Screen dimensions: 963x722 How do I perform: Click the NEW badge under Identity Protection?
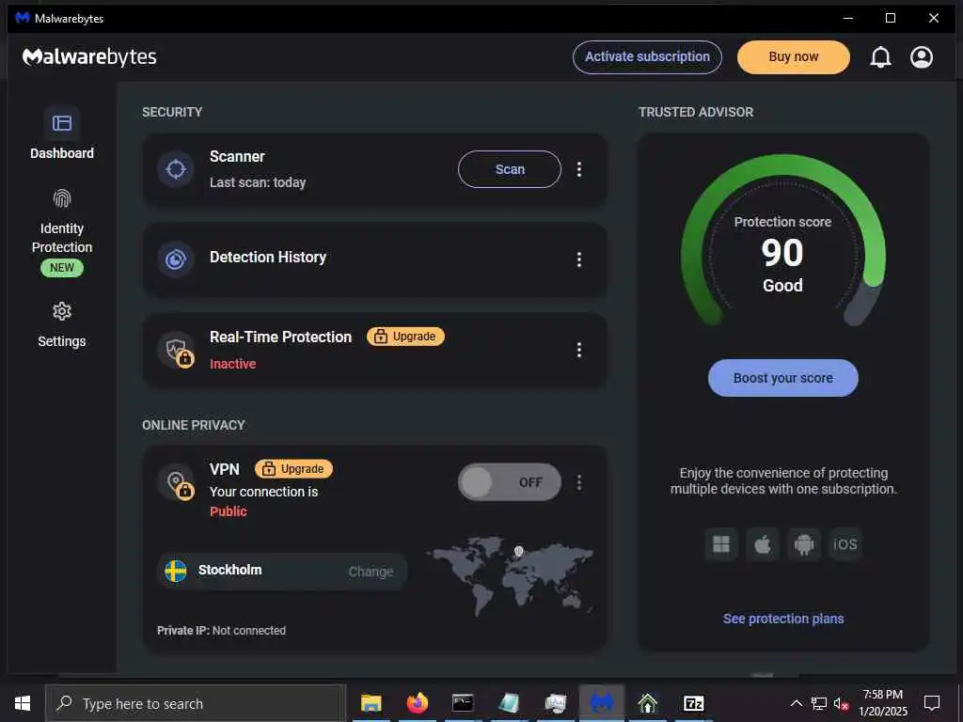61,268
